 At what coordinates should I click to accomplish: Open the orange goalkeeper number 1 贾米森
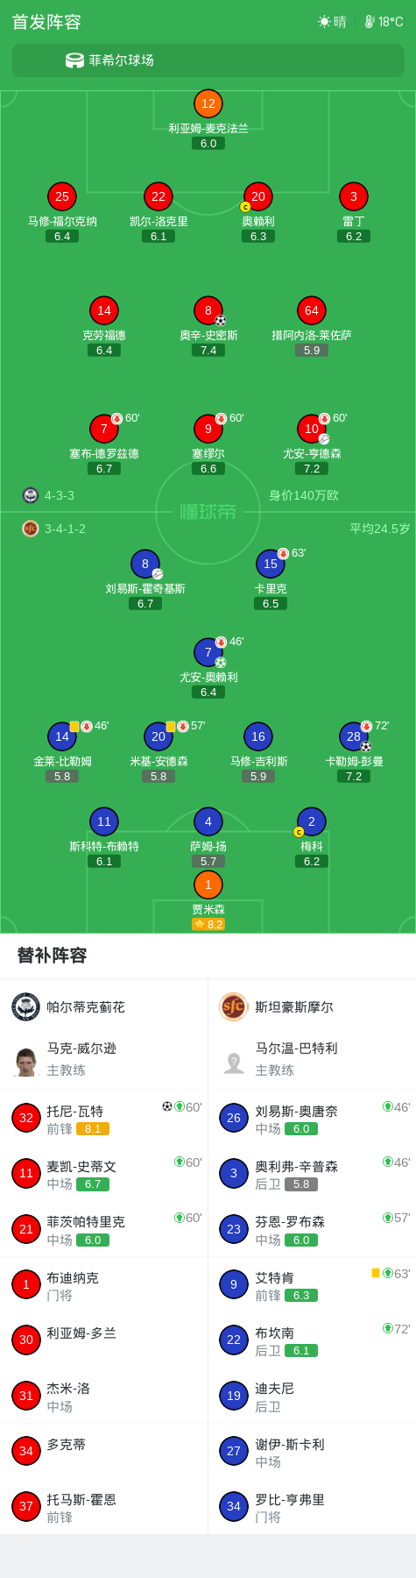208,885
